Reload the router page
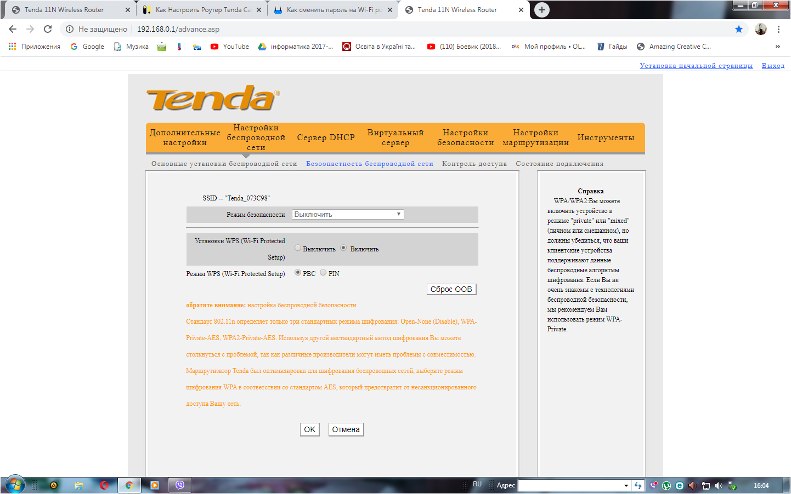The height and width of the screenshot is (494, 791). 48,29
